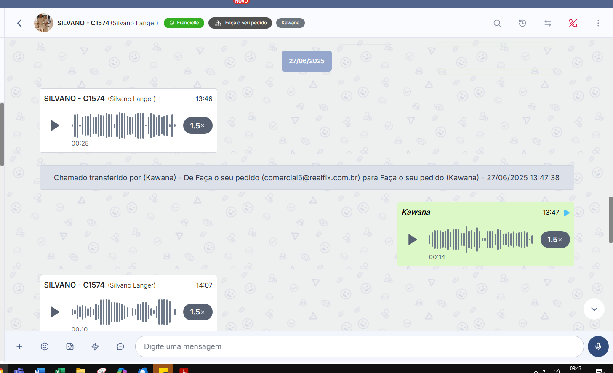Click the transfer arrows icon in header
This screenshot has width=613, height=373.
(x=548, y=23)
